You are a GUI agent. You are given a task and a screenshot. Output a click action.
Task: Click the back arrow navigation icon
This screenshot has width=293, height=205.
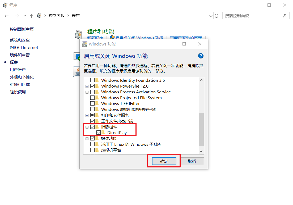(x=7, y=16)
